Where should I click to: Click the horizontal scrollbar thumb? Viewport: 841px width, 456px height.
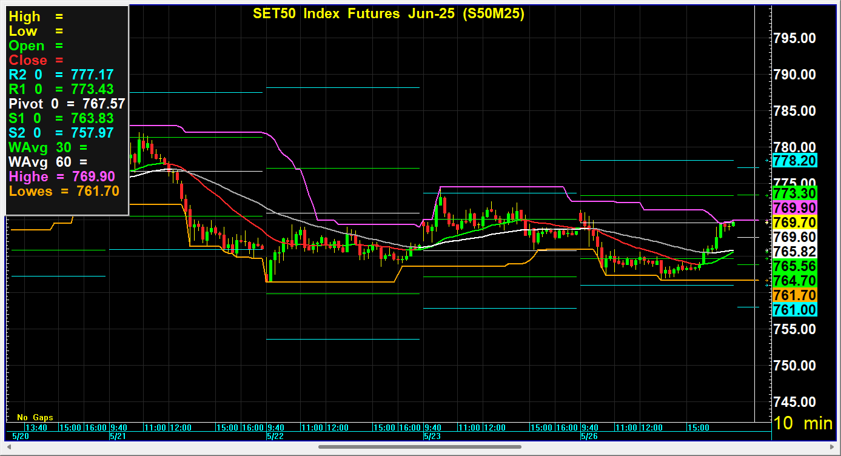click(x=420, y=447)
